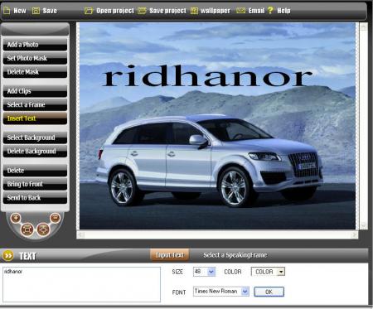Viewport: 373px width, 309px height.
Task: Click the fit-to-window round button
Action: pyautogui.click(x=27, y=229)
